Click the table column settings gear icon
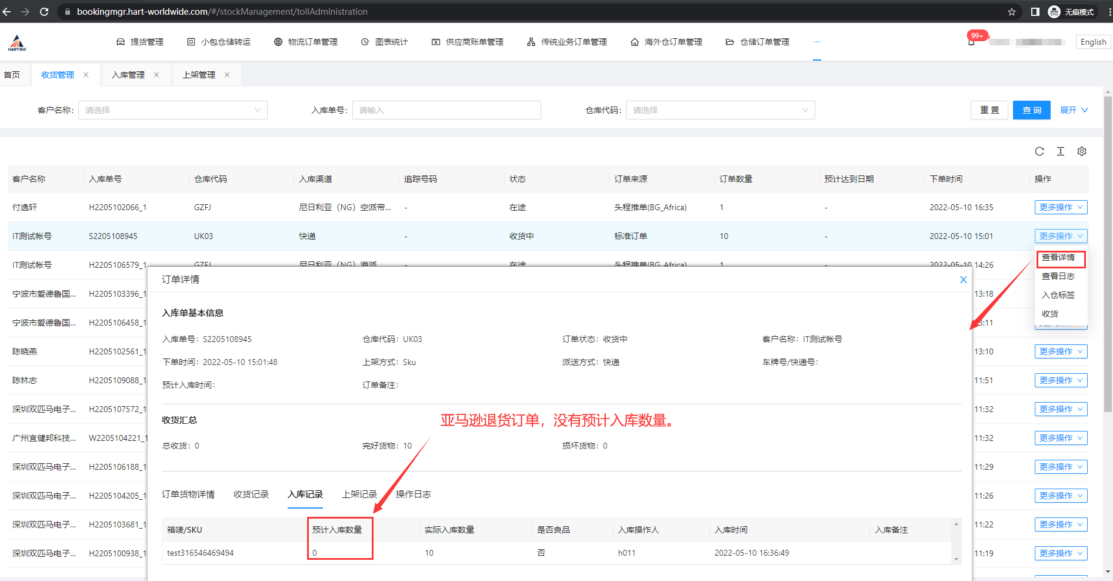Screen dimensions: 1113x581 [1081, 151]
